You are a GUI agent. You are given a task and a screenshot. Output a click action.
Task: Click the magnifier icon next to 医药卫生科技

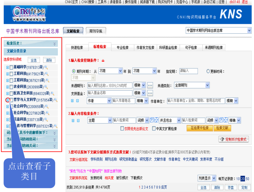(53, 93)
